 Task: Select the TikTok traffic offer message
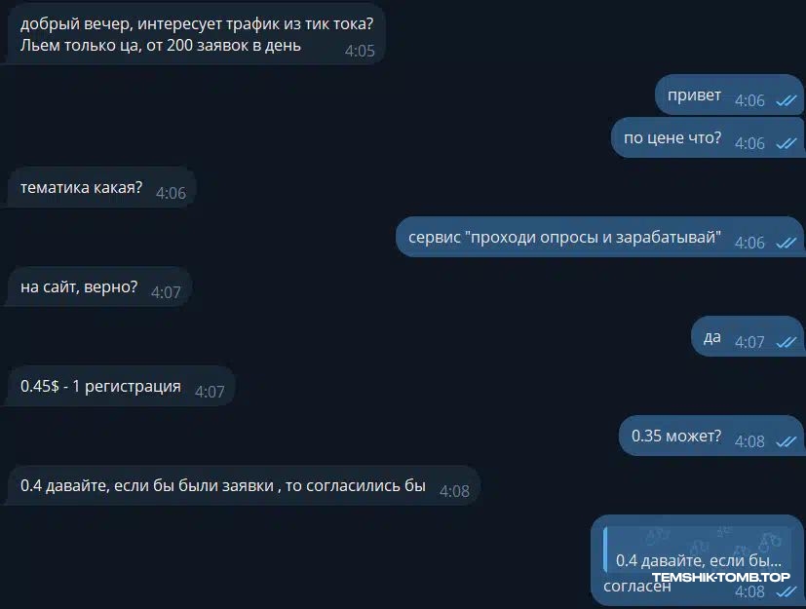[195, 34]
